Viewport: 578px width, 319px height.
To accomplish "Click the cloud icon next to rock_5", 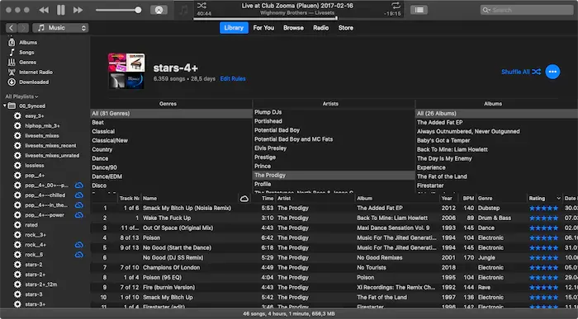I will (x=79, y=255).
